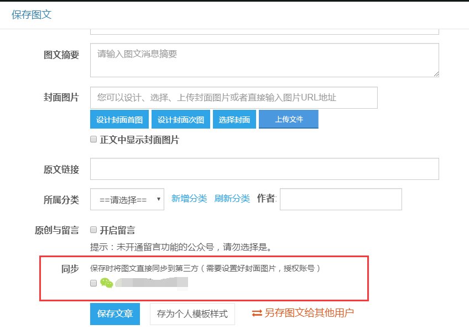Screen dimensions: 469x335
Task: Click the 设计封面首图 button
Action: [120, 119]
